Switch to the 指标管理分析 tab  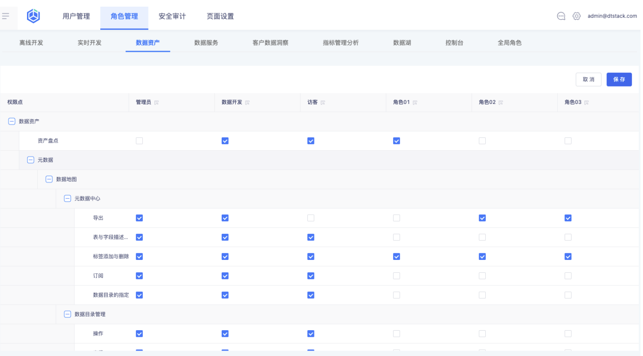341,43
